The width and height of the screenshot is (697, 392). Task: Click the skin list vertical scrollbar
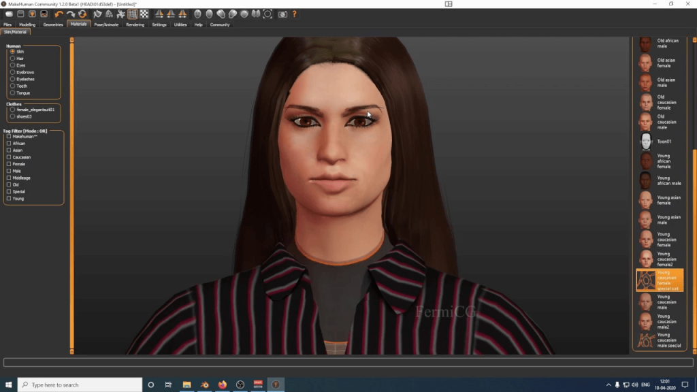[x=694, y=204]
